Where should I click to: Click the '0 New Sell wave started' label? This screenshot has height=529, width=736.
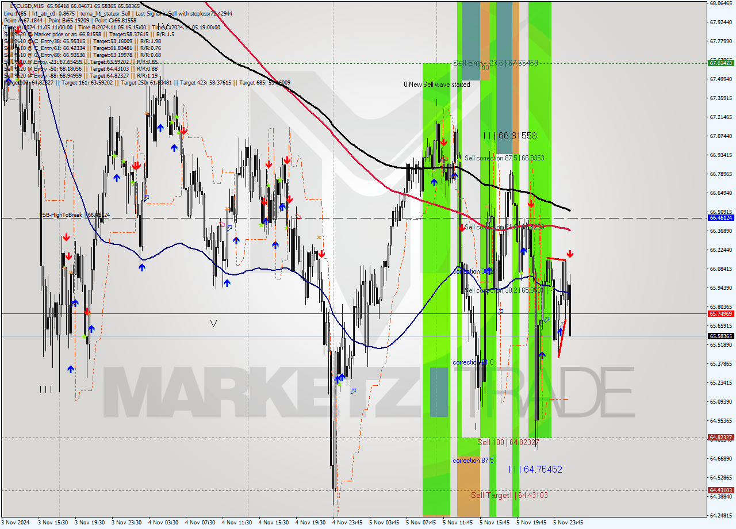(x=436, y=85)
